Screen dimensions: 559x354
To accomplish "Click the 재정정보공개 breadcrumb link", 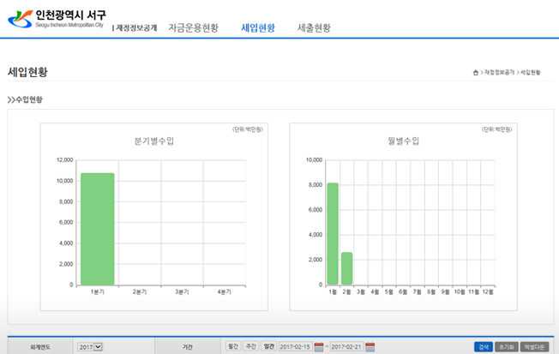I will (499, 72).
